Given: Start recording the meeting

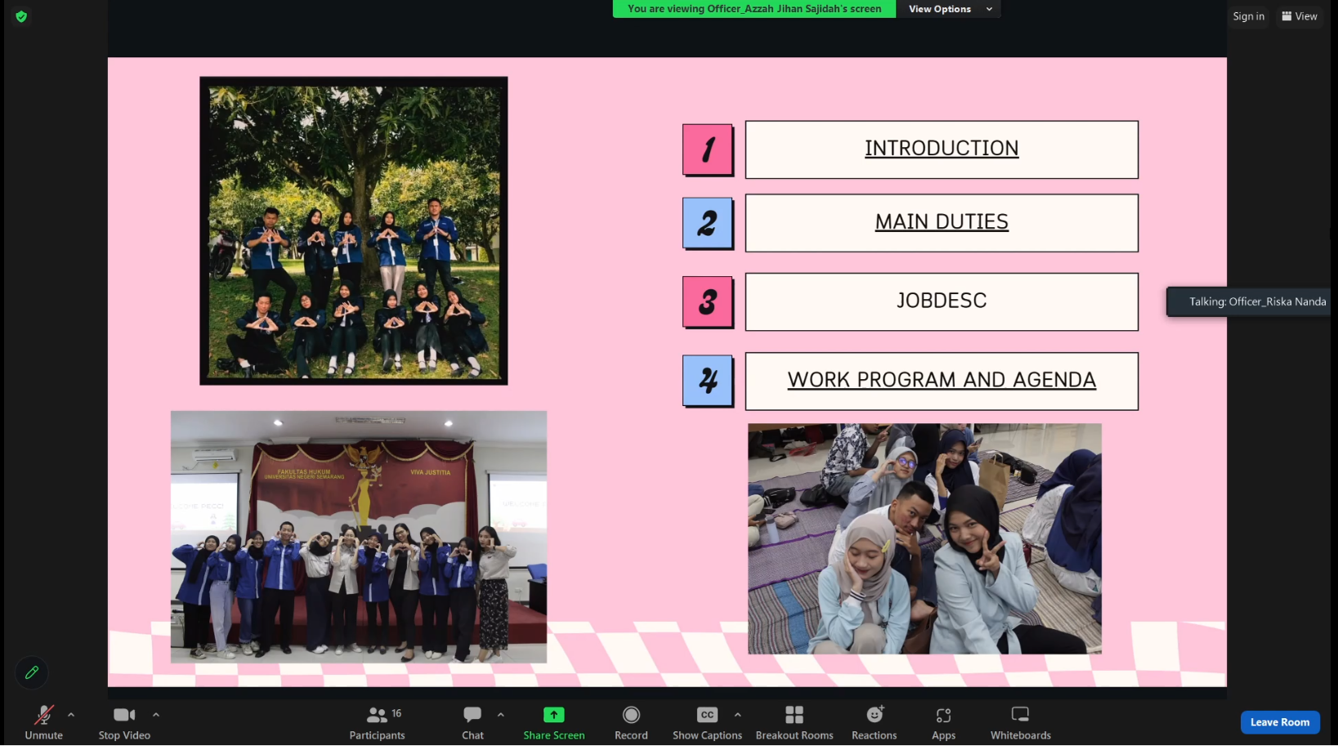Looking at the screenshot, I should pyautogui.click(x=631, y=722).
